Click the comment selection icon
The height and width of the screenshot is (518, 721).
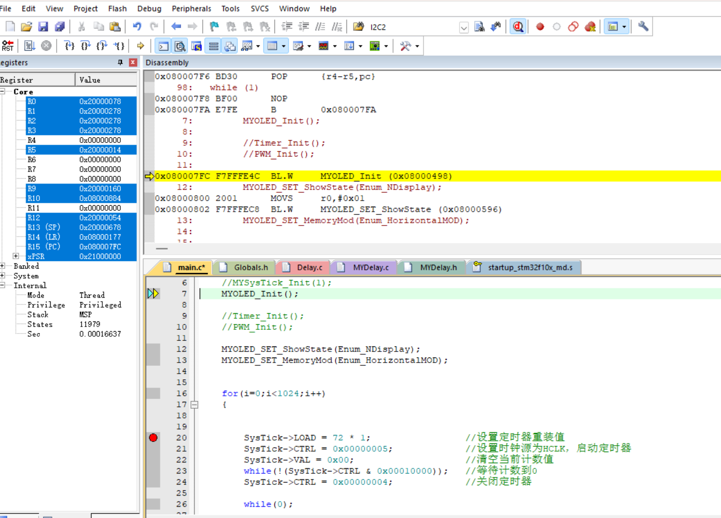(x=320, y=27)
